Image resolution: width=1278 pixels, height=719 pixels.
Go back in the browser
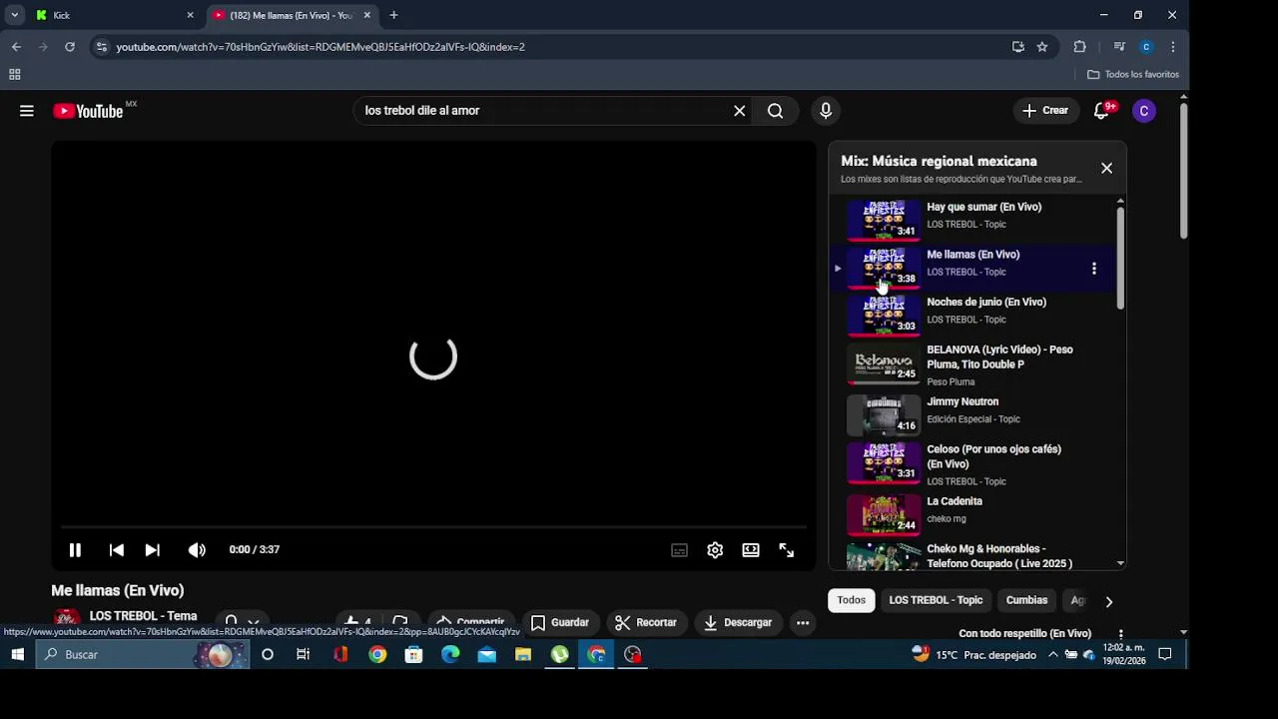pos(16,47)
